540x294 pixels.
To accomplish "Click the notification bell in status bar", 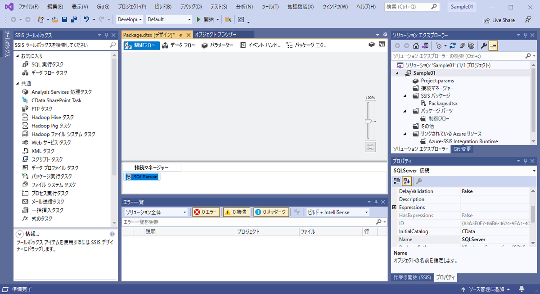I will click(522, 289).
